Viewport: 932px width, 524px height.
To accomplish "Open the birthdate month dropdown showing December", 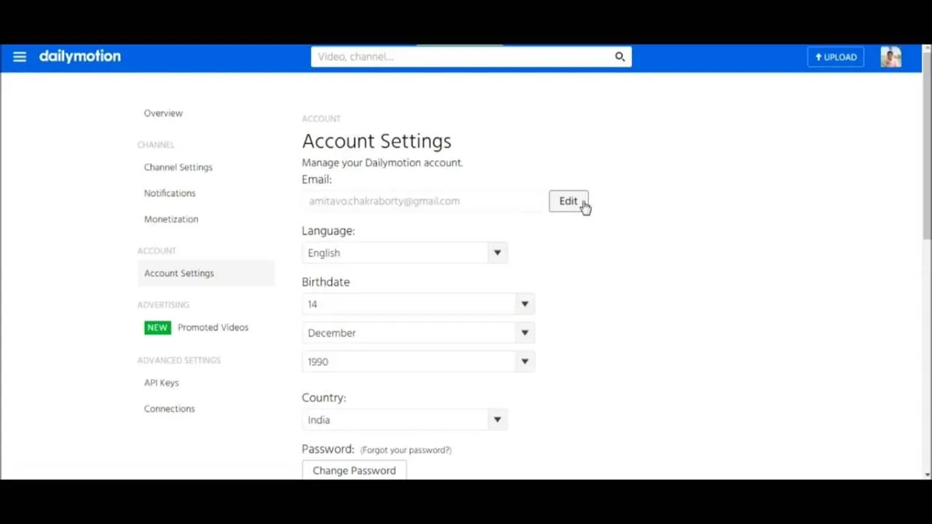I will (x=419, y=333).
